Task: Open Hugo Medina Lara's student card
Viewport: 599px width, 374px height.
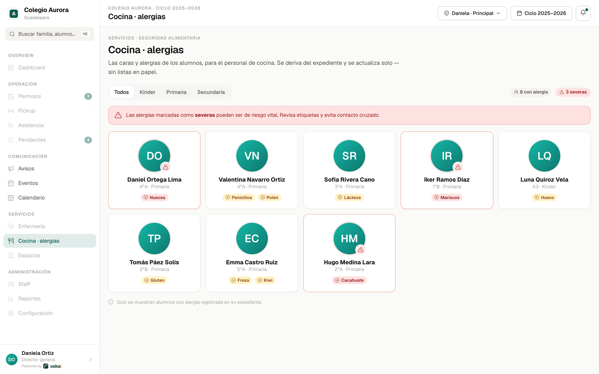Action: point(349,253)
